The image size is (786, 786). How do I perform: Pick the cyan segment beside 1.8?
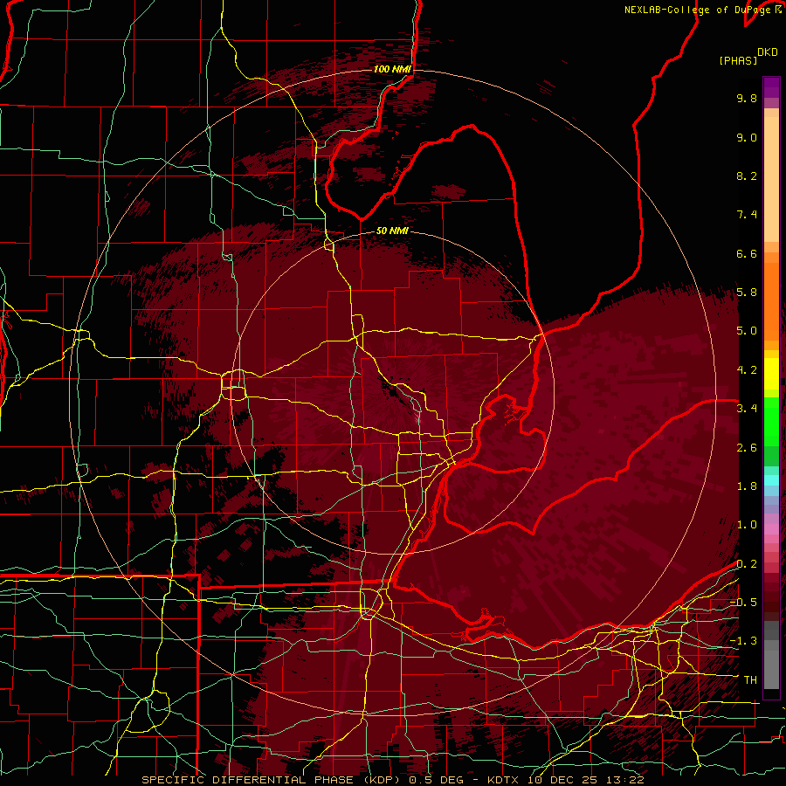[x=771, y=480]
